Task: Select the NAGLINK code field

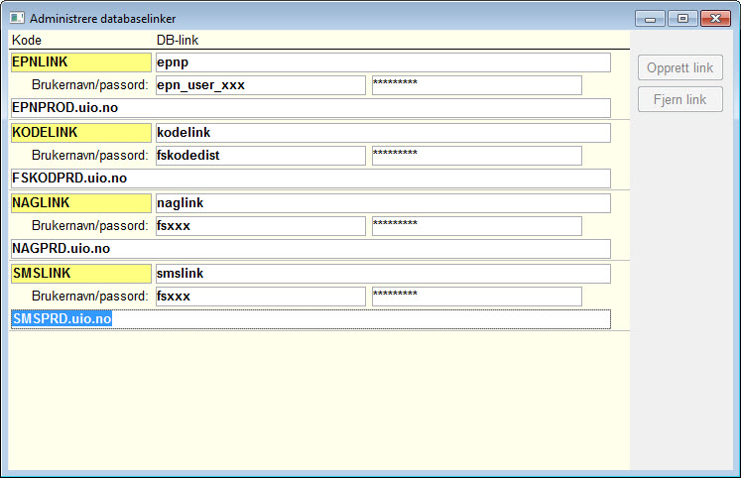Action: (81, 203)
